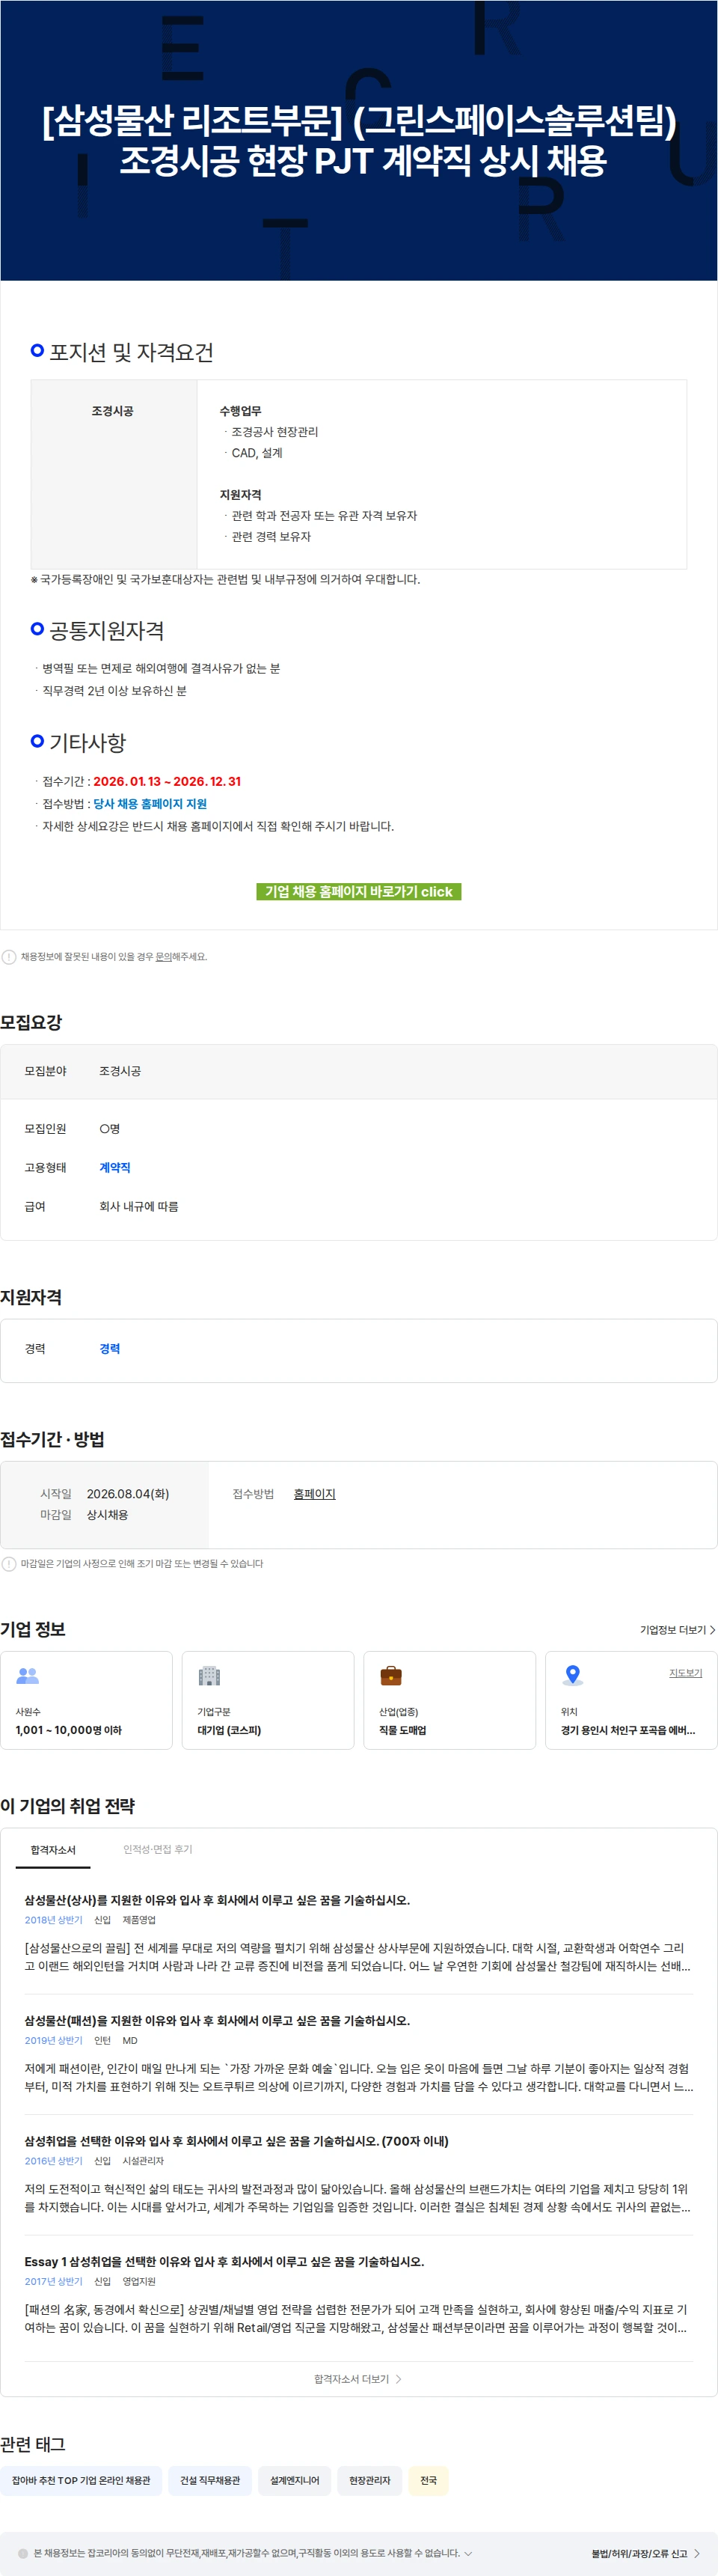Open 지도보기 map link
Screen dimensions: 718x2576
(x=685, y=1673)
